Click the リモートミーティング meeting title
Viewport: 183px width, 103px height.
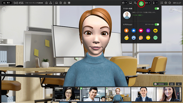pyautogui.click(x=34, y=3)
